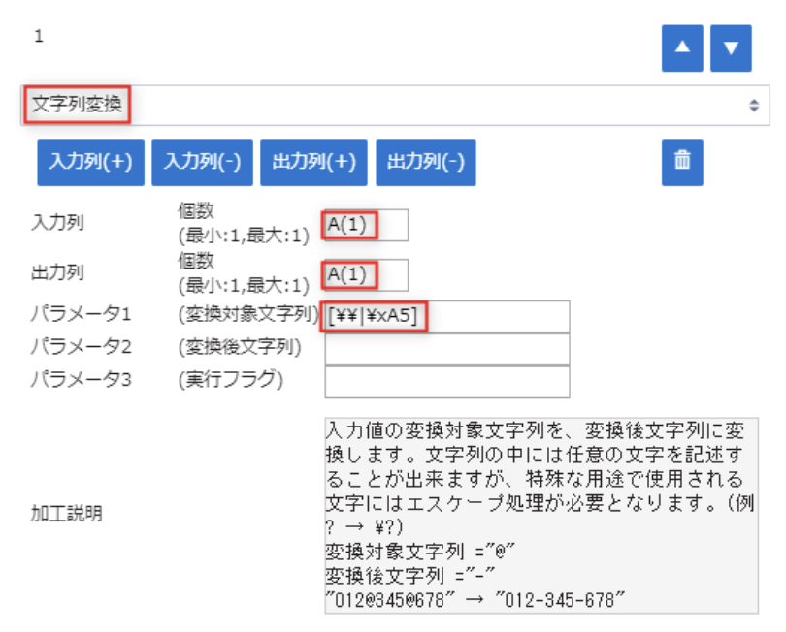
Task: Delete this step with the trash icon
Action: click(x=682, y=162)
